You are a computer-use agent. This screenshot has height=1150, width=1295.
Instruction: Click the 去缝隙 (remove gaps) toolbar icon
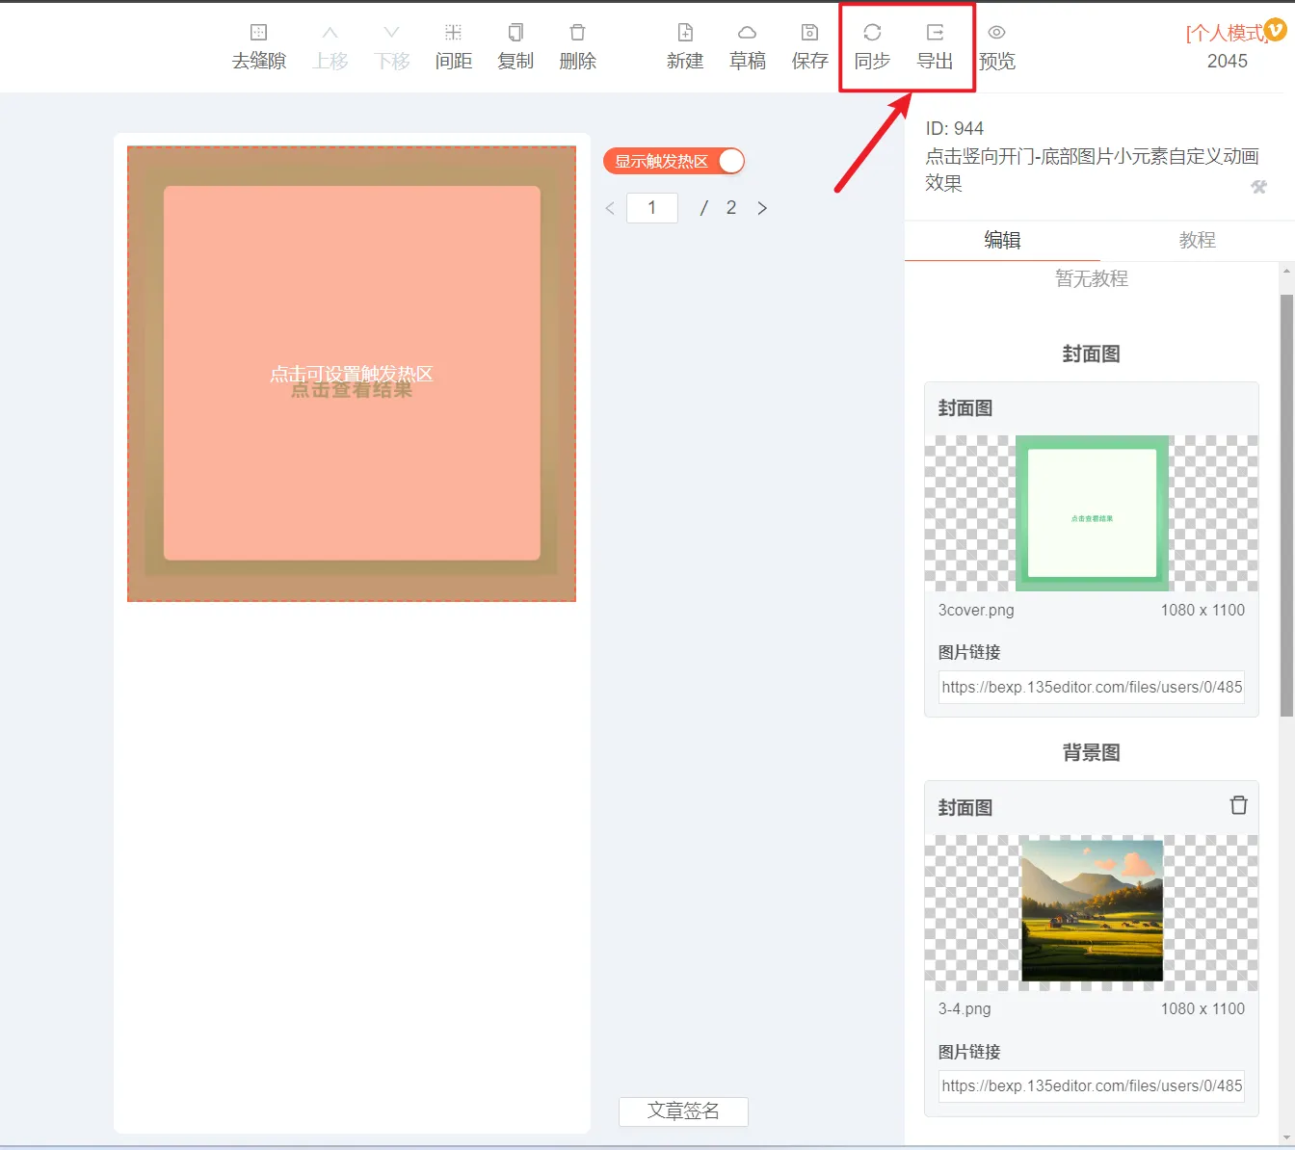(258, 32)
